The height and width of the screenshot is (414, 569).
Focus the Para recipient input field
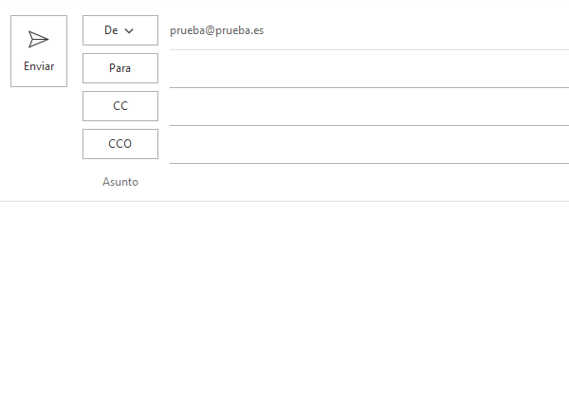coord(369,69)
